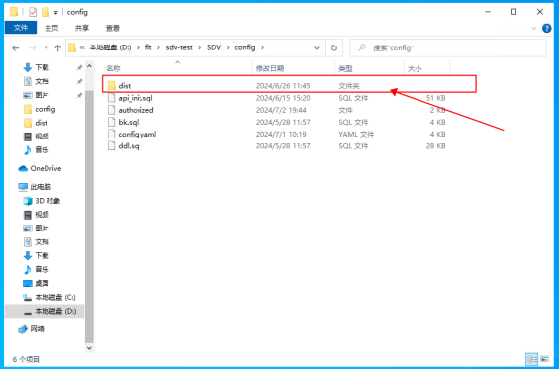Select 此电脑 in navigation pane
This screenshot has height=369, width=559.
point(41,186)
